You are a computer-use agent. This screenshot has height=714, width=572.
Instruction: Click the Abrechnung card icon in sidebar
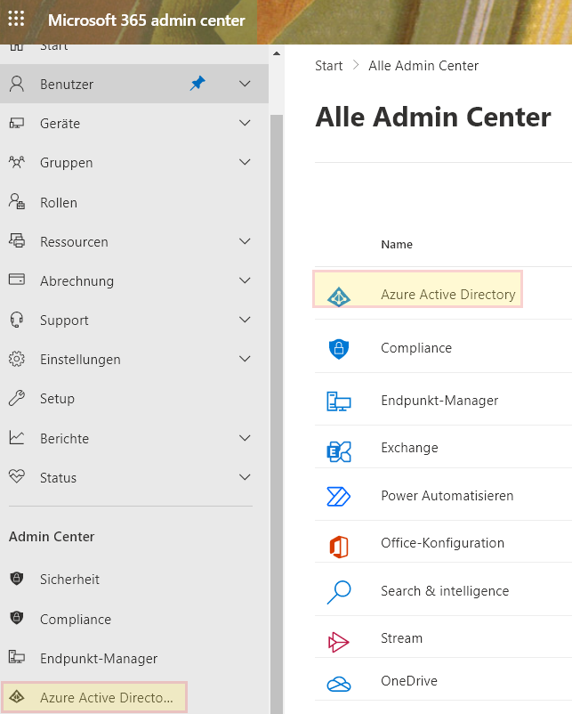tap(17, 280)
